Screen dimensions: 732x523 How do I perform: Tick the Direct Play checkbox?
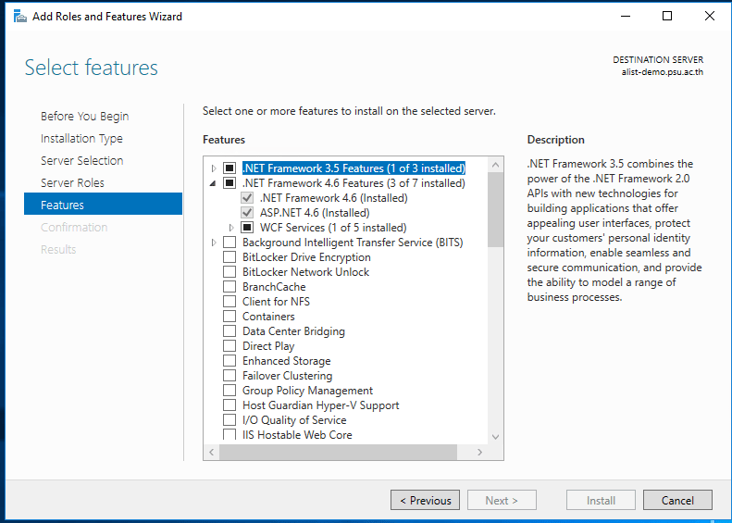230,346
